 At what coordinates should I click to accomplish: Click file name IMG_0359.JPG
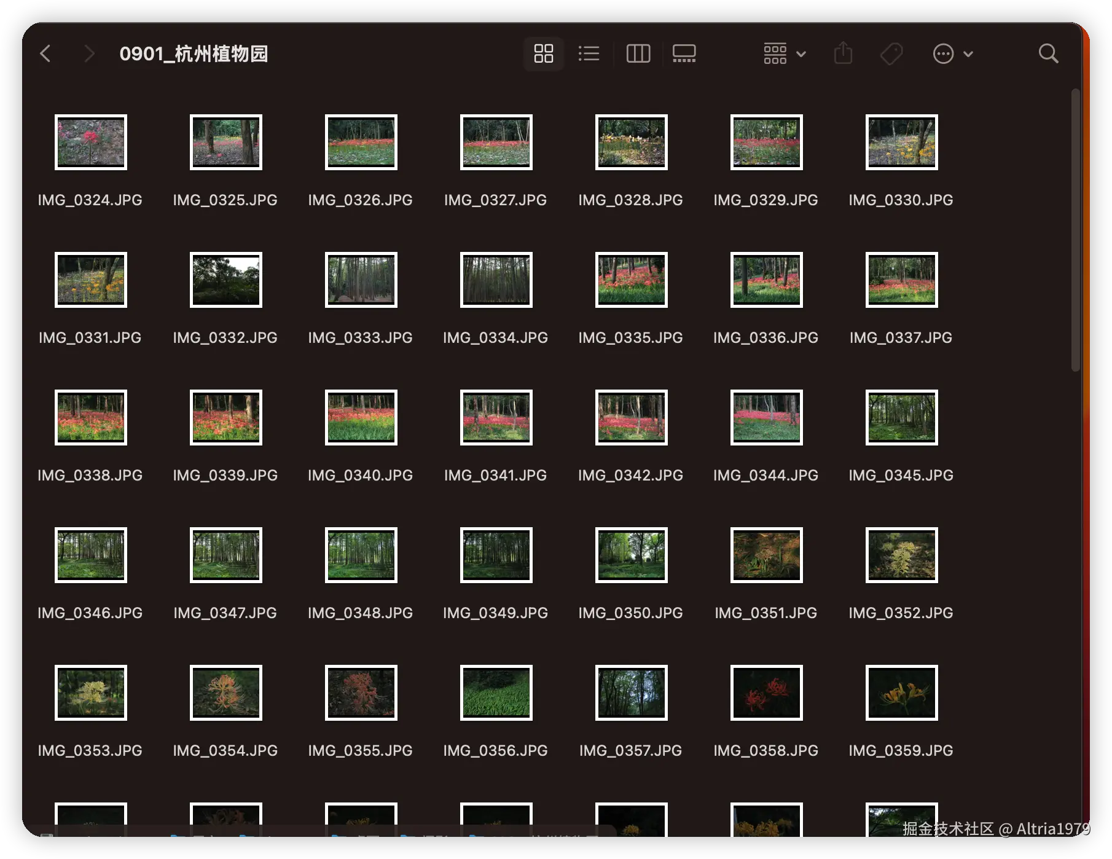pyautogui.click(x=901, y=750)
